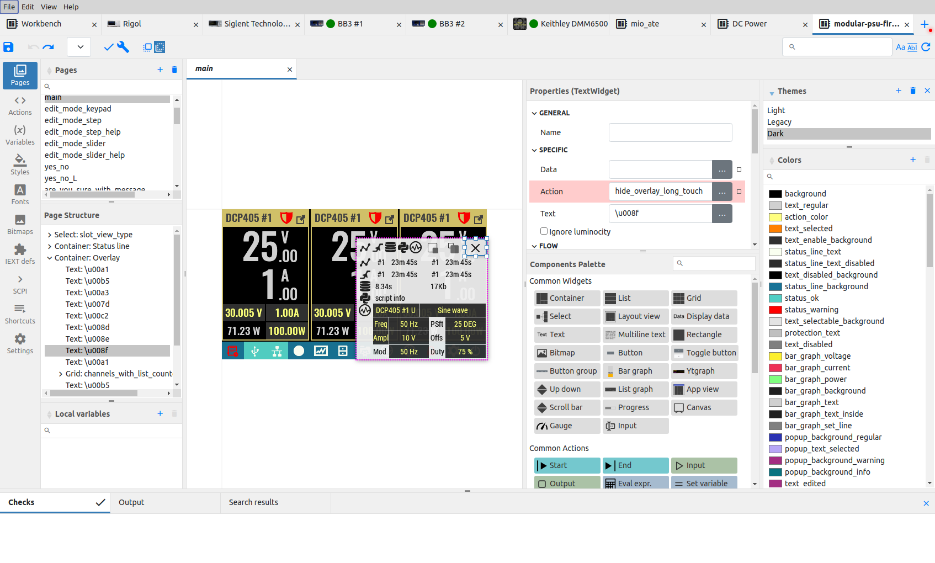The width and height of the screenshot is (935, 563).
Task: Select the Toggle button widget in palette
Action: point(704,353)
